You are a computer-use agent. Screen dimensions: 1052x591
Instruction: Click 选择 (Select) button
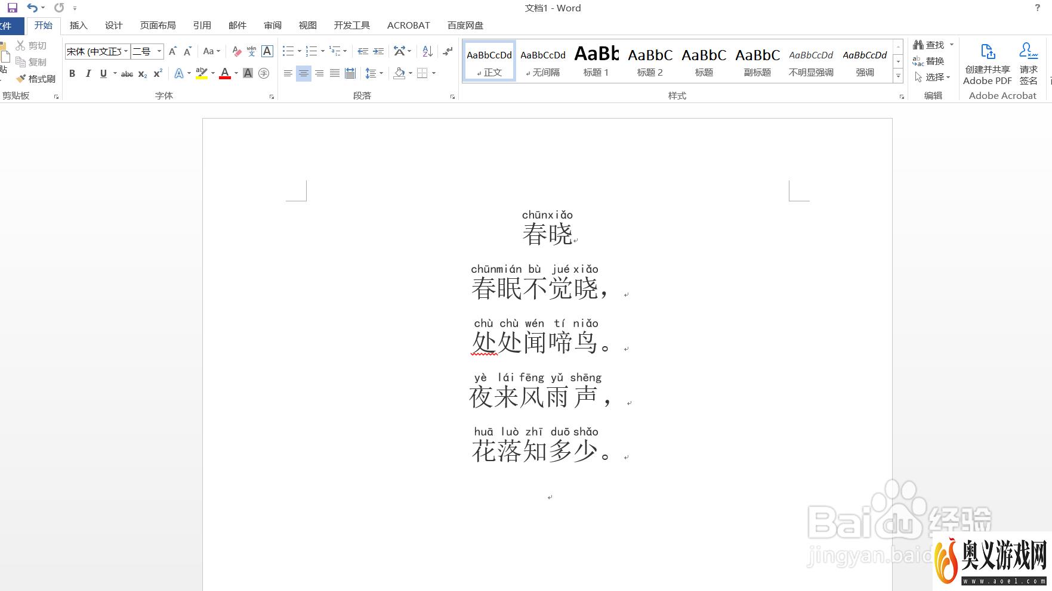click(933, 77)
